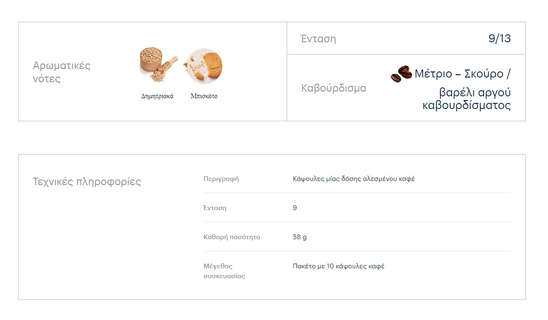548x320 pixels.
Task: Click the Τεχνικές πληροφορίες heading
Action: [x=87, y=182]
